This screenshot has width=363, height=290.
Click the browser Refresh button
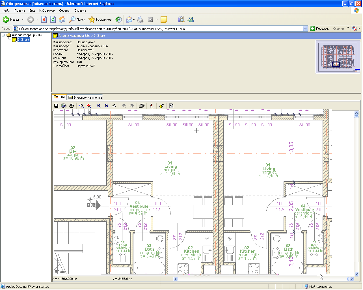coord(53,20)
